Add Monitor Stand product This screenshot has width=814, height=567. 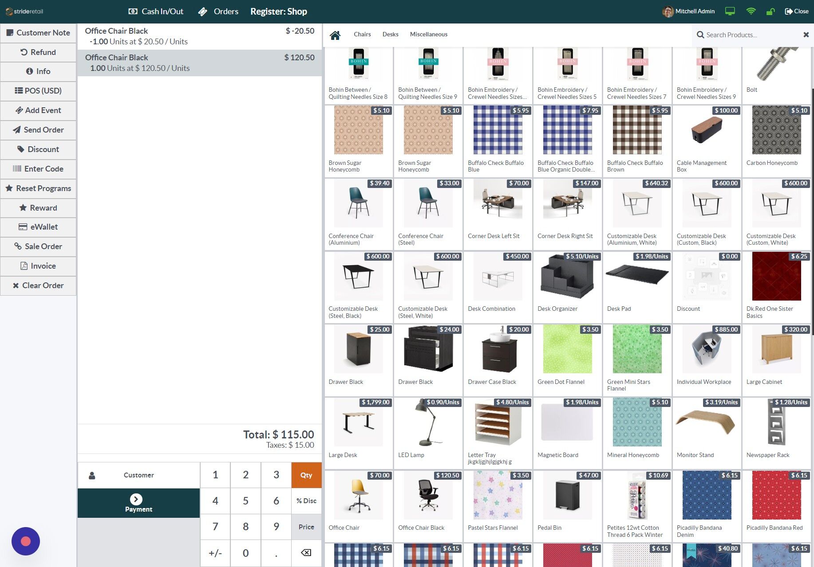click(x=707, y=433)
